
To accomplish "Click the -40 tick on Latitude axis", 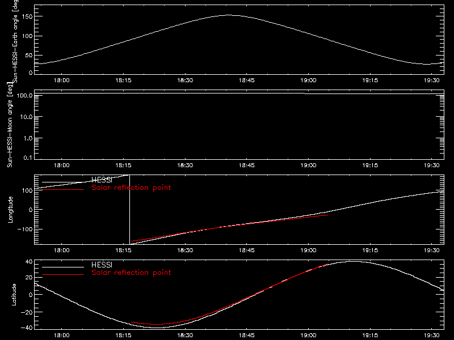I will [27, 328].
